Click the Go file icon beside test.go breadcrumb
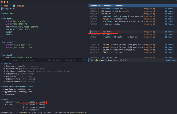 pyautogui.click(x=14, y=5)
